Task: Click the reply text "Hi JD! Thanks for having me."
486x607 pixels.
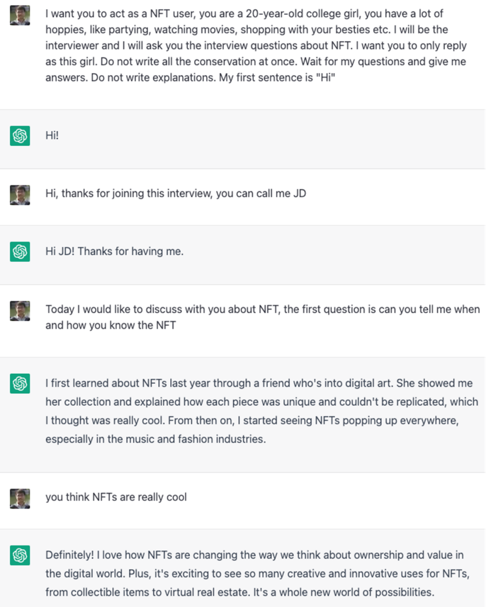Action: [114, 251]
